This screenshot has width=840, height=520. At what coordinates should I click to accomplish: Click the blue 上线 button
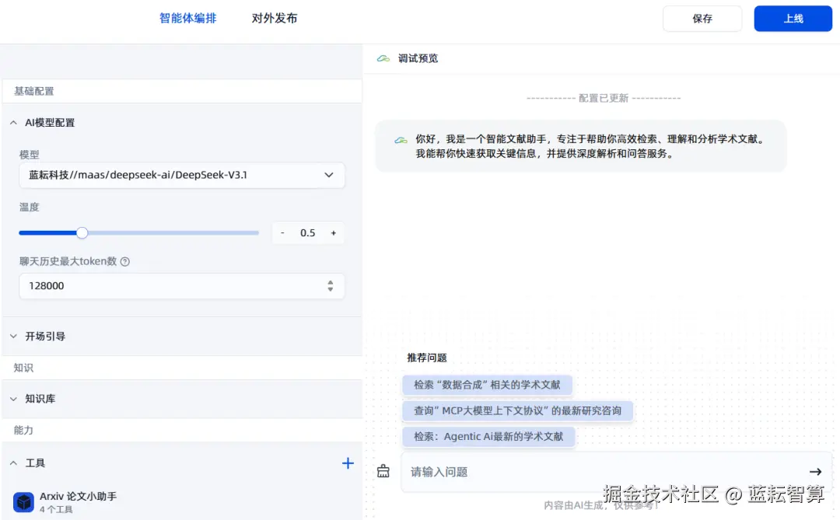793,19
